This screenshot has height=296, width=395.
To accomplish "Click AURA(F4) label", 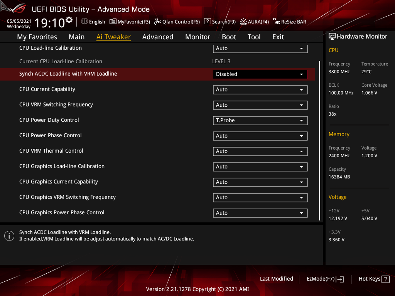I will click(258, 22).
